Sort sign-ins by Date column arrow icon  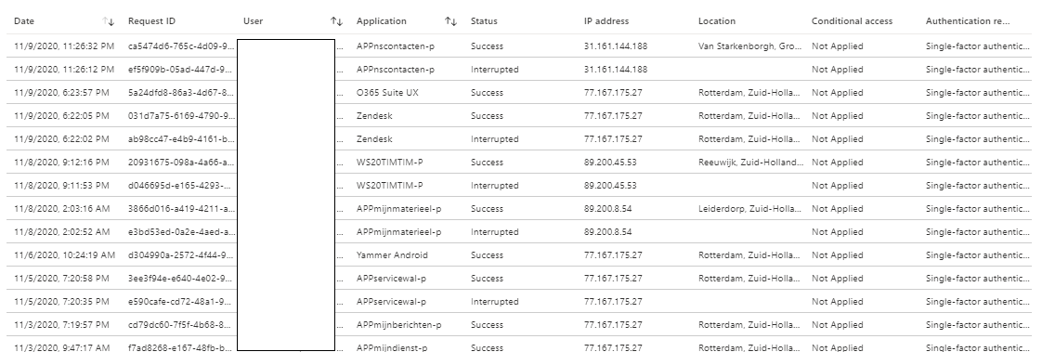tap(109, 21)
